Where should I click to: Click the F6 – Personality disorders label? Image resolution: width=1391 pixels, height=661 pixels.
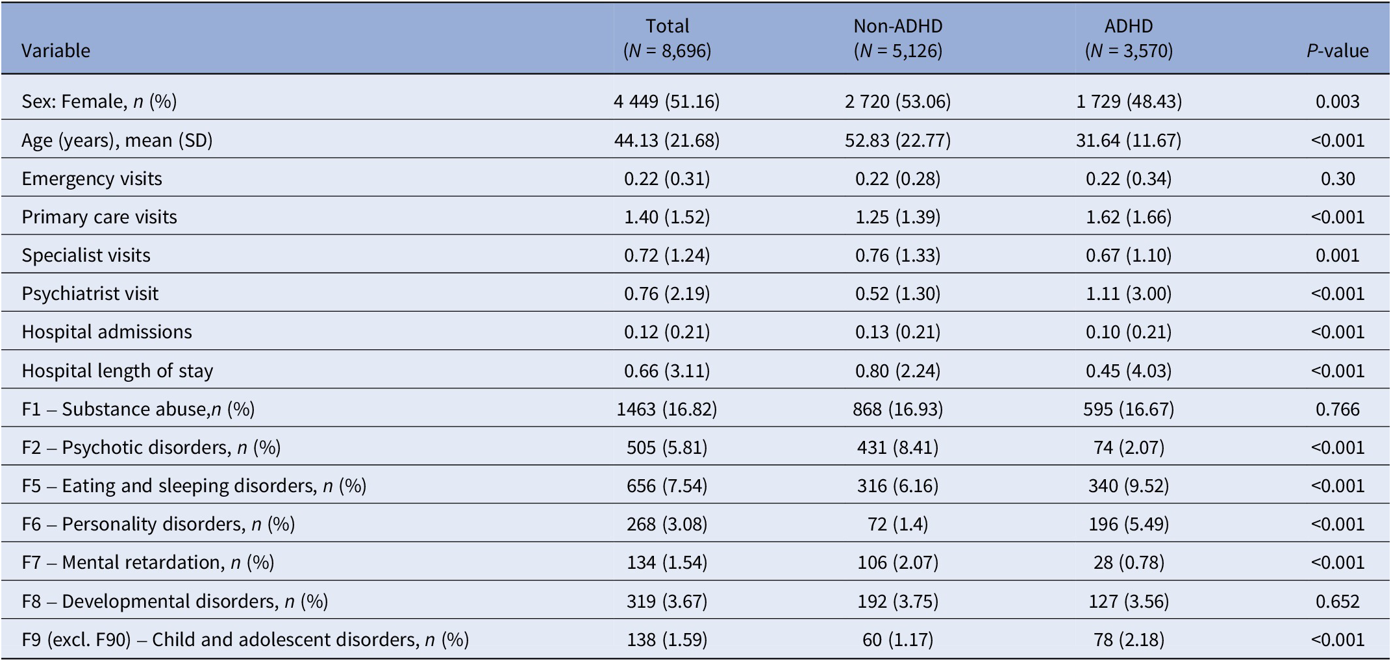[158, 524]
